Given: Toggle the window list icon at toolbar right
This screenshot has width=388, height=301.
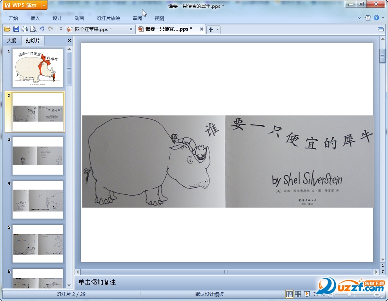Looking at the screenshot, I should pyautogui.click(x=381, y=29).
